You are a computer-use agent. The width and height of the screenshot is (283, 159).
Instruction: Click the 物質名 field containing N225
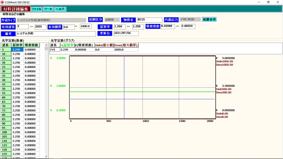(x=150, y=20)
